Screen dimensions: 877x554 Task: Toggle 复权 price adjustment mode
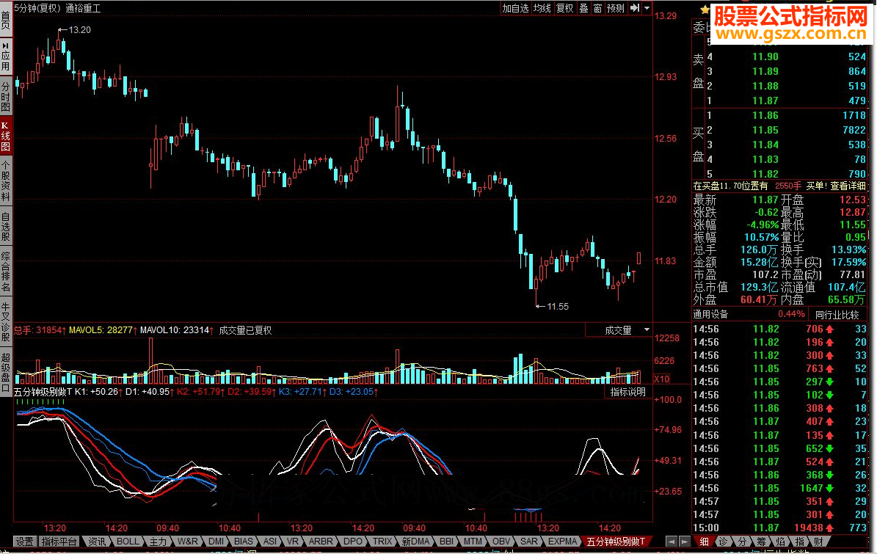point(565,8)
